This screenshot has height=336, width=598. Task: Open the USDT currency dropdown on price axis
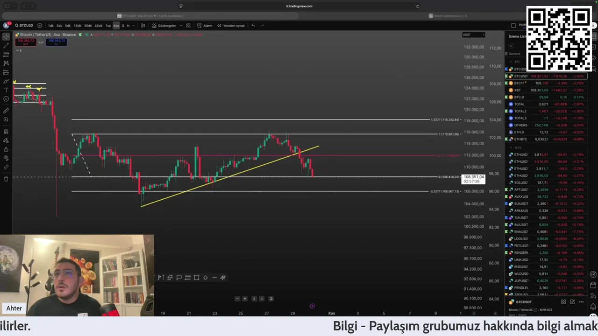(x=473, y=35)
